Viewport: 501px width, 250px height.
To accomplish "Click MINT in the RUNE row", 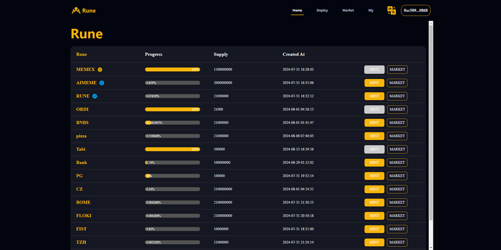I will point(374,96).
